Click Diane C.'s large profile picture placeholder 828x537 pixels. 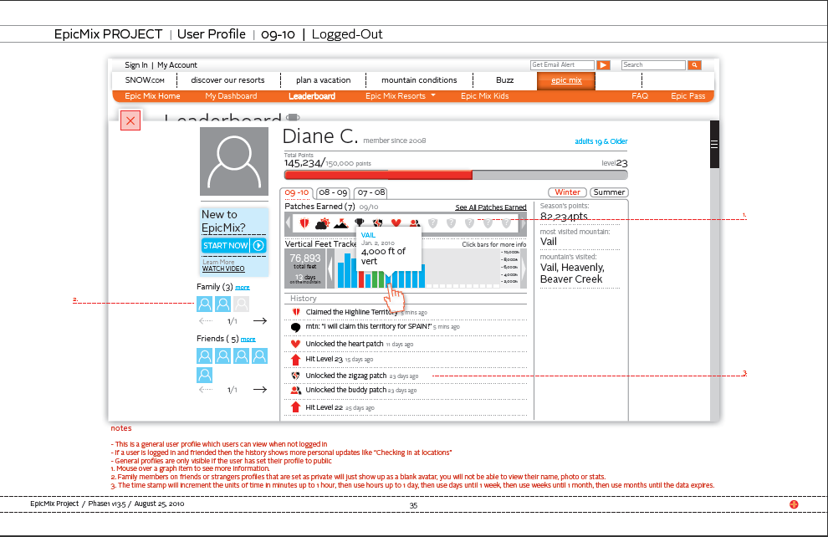pos(234,161)
